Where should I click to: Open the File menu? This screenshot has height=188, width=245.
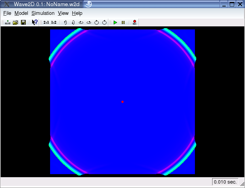7,13
